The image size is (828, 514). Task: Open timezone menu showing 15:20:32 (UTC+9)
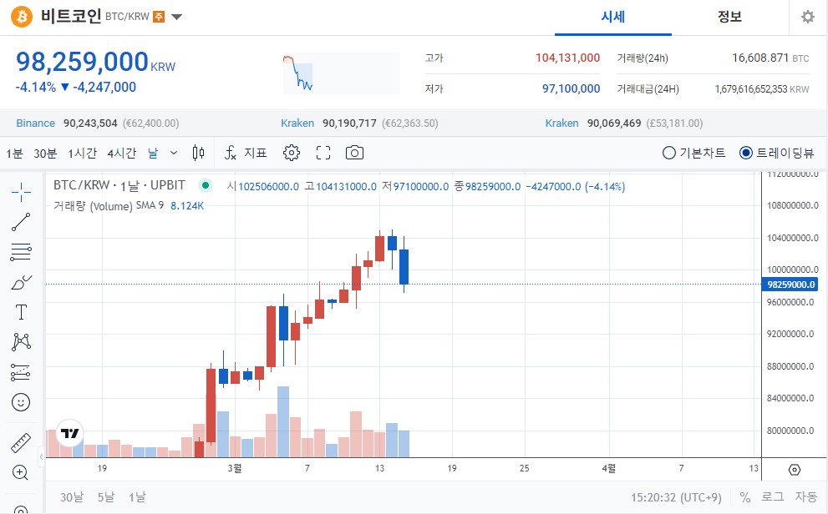(x=676, y=497)
